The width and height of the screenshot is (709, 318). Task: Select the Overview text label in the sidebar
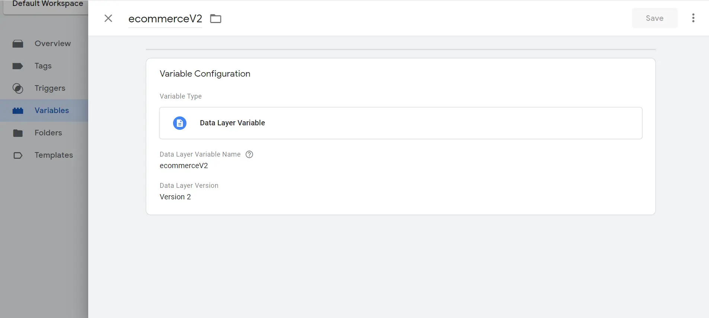coord(52,44)
